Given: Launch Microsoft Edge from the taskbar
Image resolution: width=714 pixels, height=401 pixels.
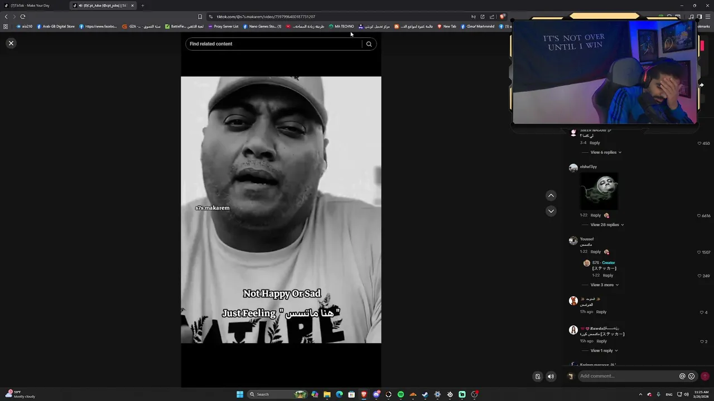Looking at the screenshot, I should [x=339, y=394].
